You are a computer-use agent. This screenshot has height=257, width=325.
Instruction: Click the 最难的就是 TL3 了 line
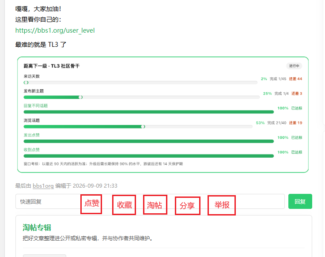tap(41, 45)
